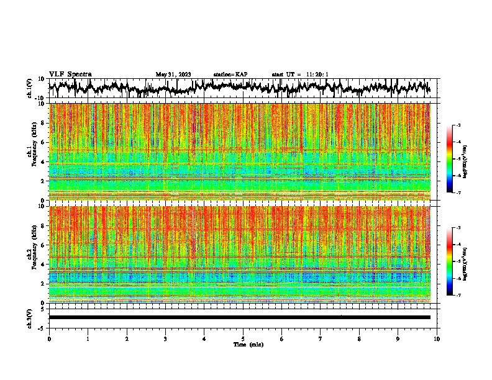Click the ch.1 color scale bar
The height and width of the screenshot is (380, 492).
(450, 159)
